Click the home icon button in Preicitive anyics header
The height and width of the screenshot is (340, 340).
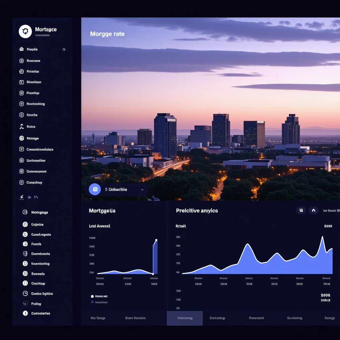coord(313,210)
